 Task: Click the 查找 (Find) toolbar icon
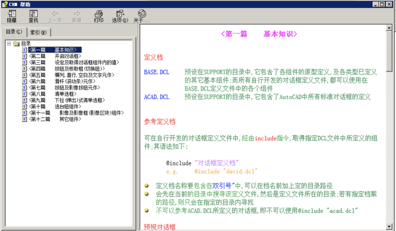pyautogui.click(x=33, y=16)
